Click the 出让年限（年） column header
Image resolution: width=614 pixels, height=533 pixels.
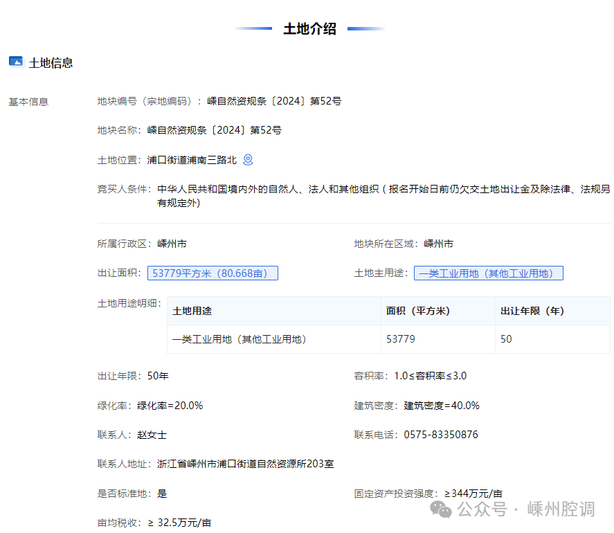pos(532,311)
